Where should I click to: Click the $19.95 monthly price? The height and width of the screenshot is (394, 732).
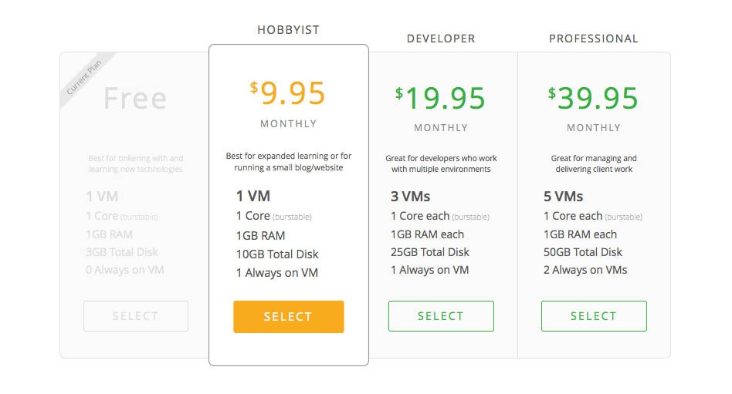pos(440,98)
